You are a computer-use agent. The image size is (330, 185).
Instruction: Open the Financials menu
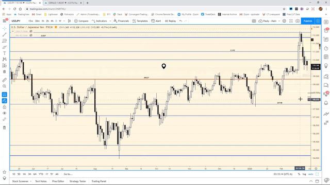point(121,21)
